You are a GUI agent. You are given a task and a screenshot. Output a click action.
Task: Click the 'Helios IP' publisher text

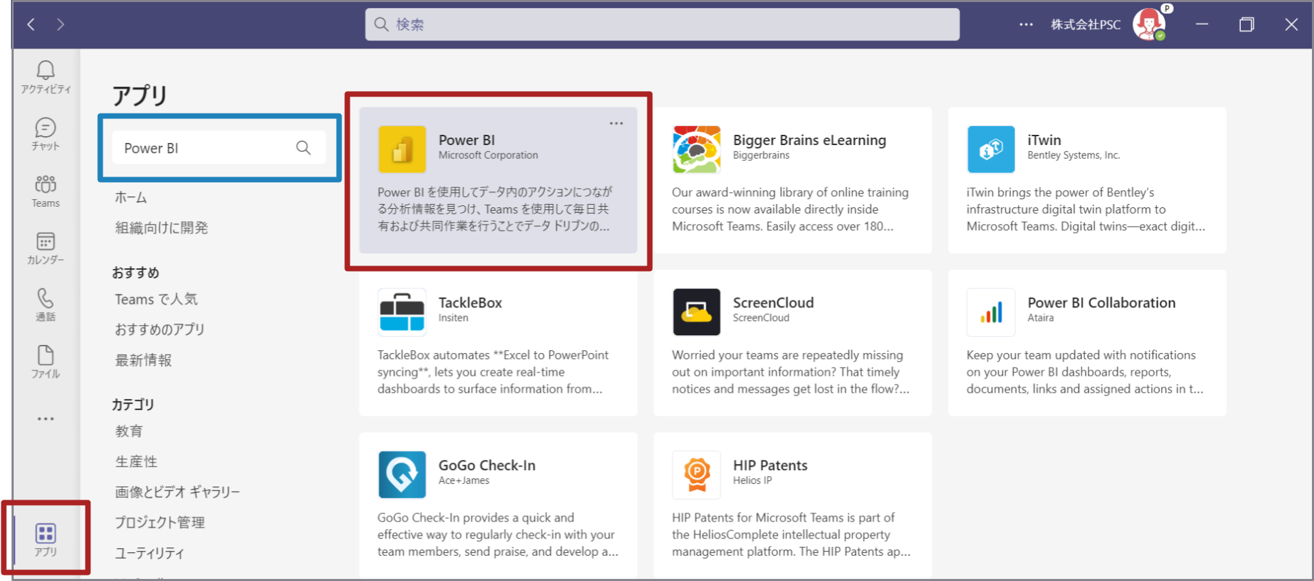click(753, 480)
